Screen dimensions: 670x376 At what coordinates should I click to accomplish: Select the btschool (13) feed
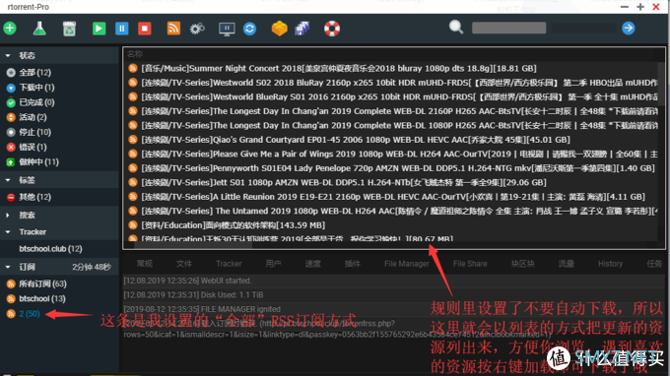point(41,299)
